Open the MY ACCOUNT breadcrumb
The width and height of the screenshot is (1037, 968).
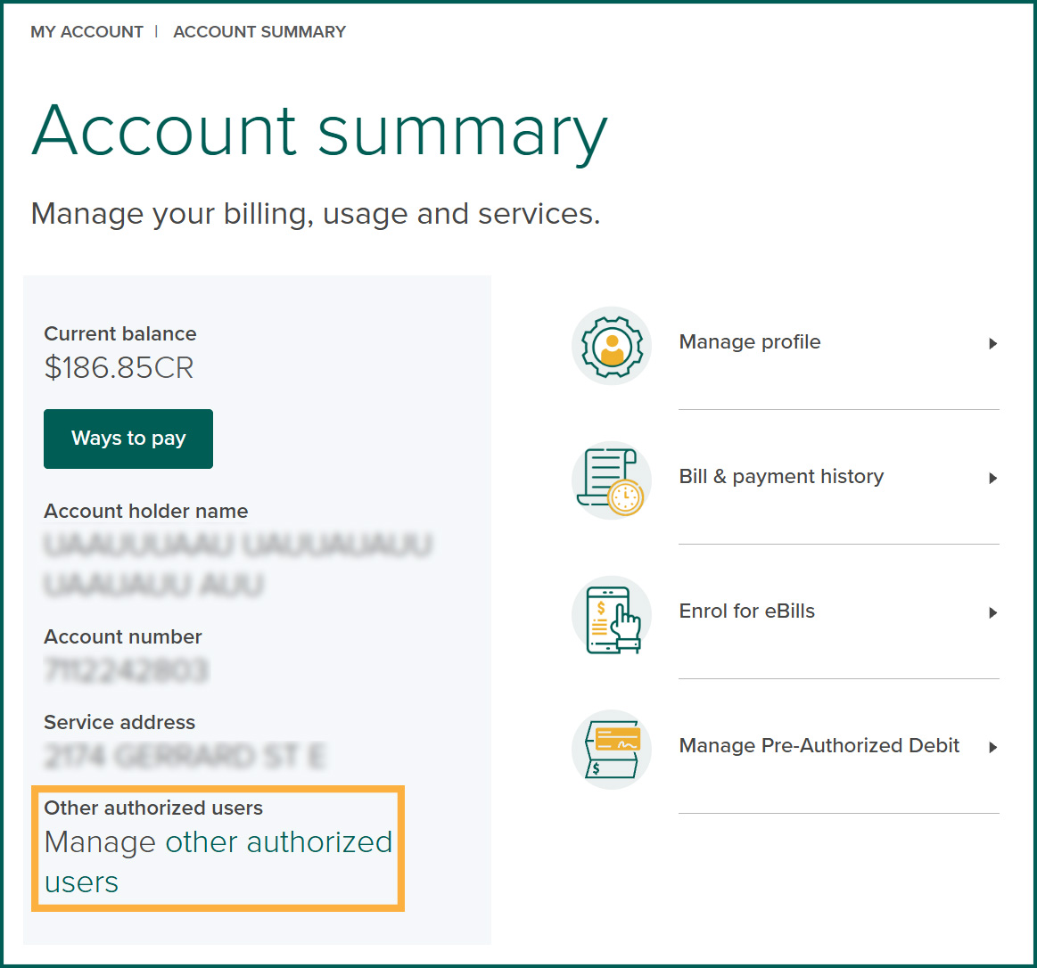pos(86,32)
